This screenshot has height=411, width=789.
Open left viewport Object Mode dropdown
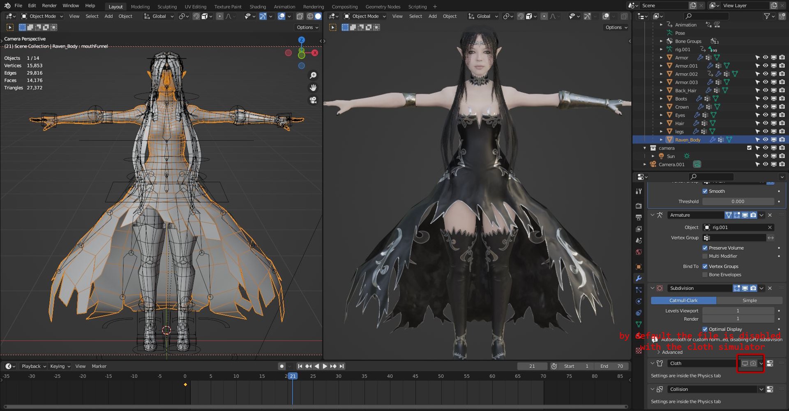[42, 16]
